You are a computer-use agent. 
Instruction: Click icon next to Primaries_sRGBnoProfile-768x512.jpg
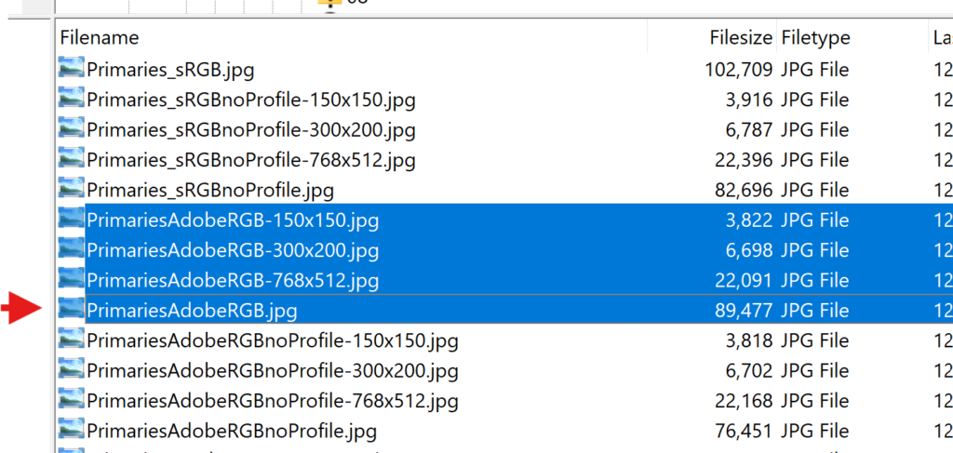[71, 157]
